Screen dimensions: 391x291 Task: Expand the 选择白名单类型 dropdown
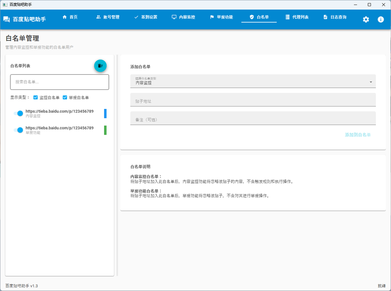tap(253, 81)
